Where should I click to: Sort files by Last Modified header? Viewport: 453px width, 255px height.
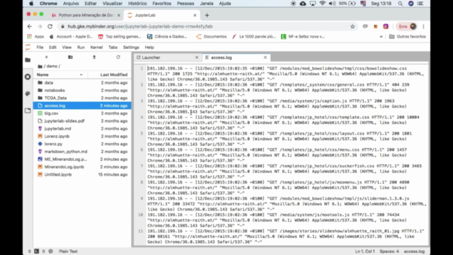click(114, 74)
